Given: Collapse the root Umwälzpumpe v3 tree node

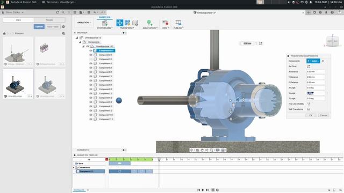Looking at the screenshot, I should [x=77, y=38].
